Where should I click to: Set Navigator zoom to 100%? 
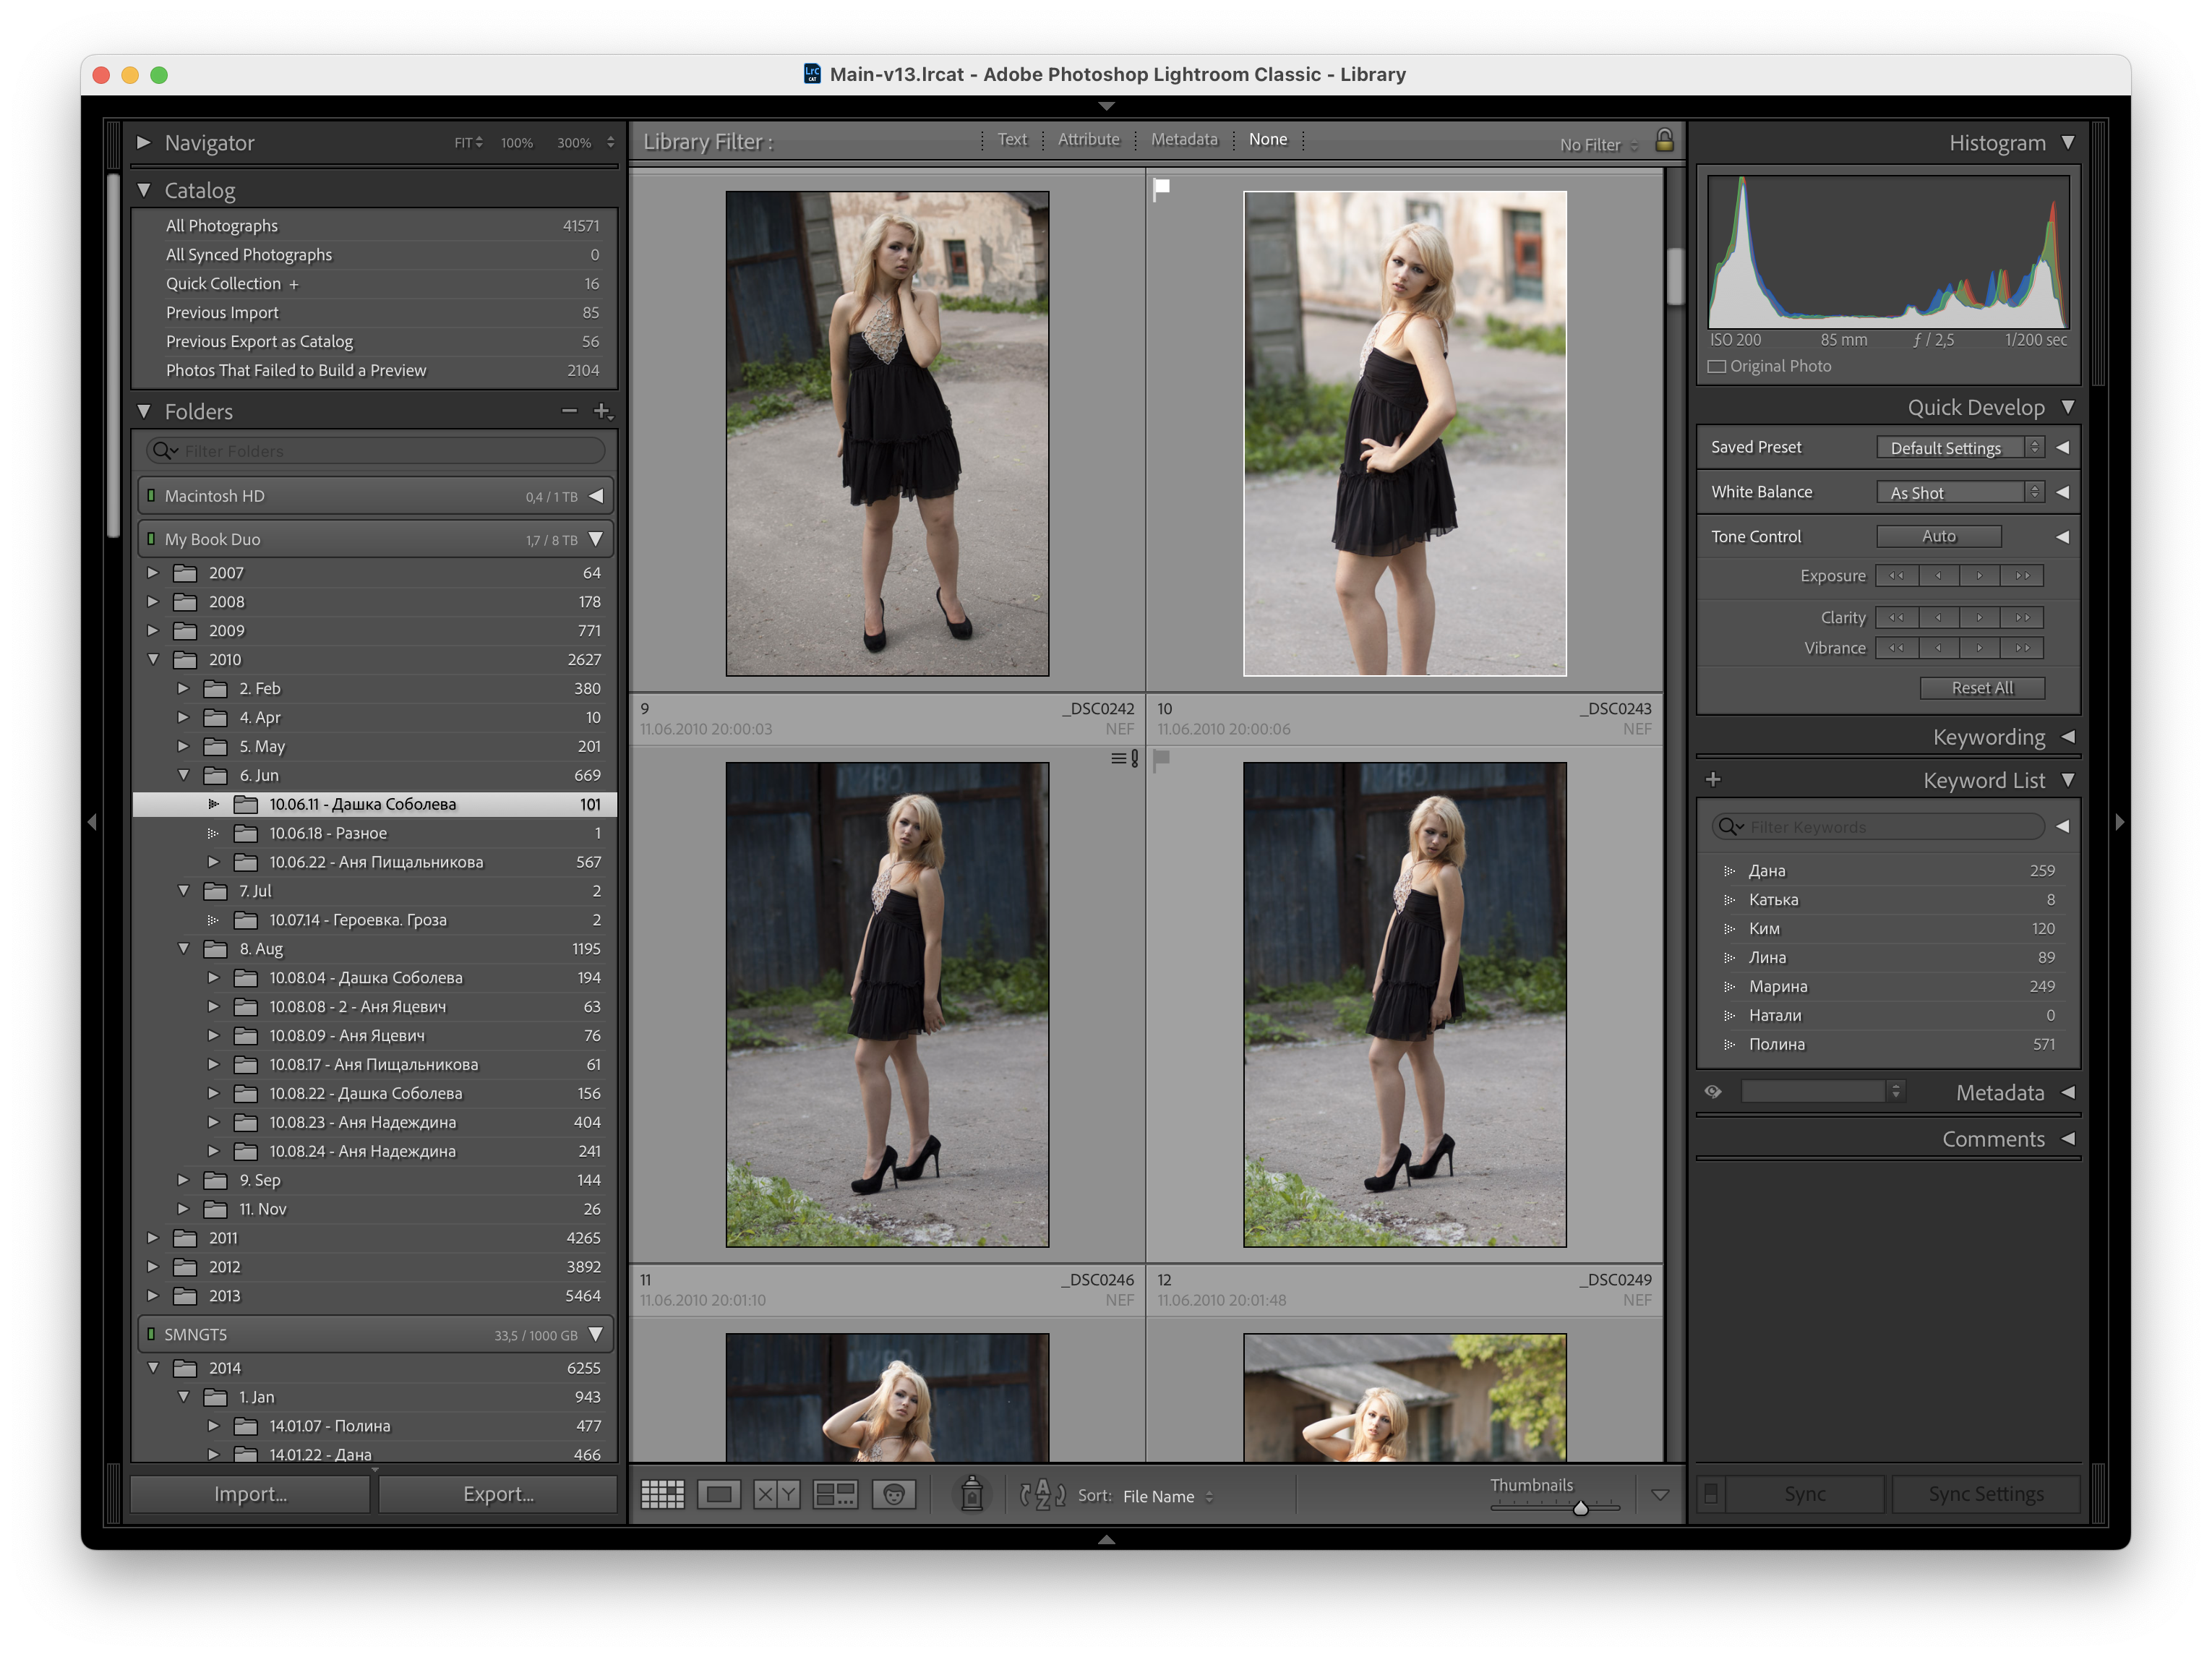[x=517, y=143]
